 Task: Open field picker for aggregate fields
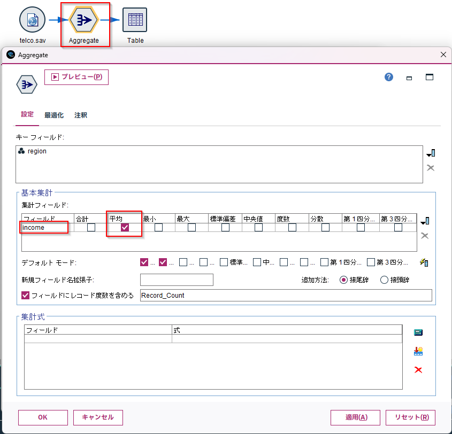(x=425, y=221)
